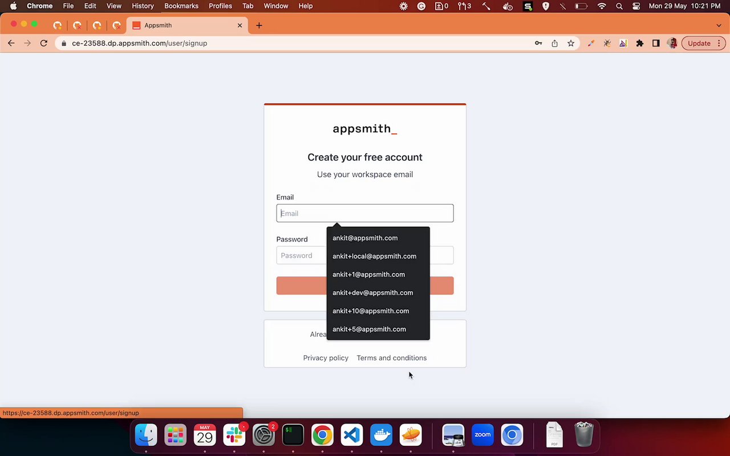This screenshot has height=456, width=730.
Task: Open the Bookmarks menu
Action: (x=181, y=6)
